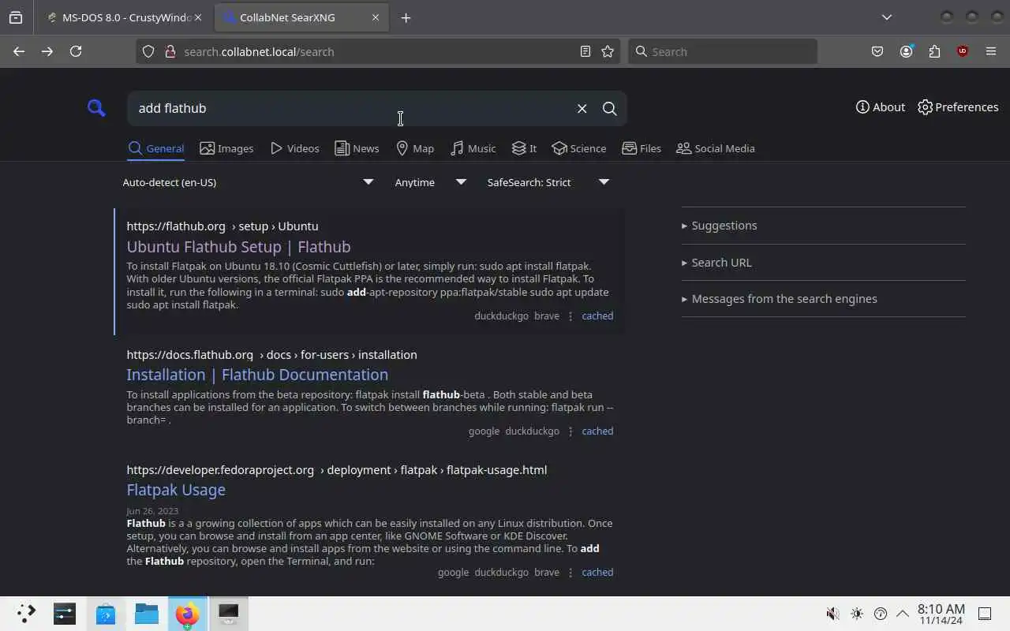This screenshot has width=1010, height=631.
Task: Open the uBlock Origin extension icon
Action: coord(962,51)
